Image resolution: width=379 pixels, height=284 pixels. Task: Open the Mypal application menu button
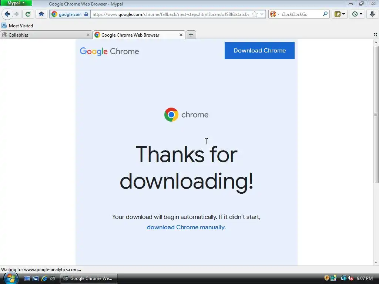(16, 3)
